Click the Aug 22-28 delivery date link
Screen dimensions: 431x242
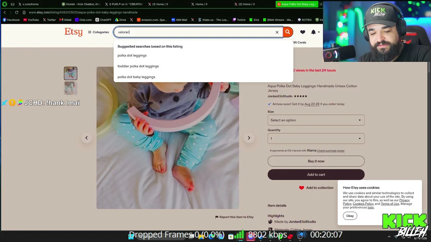[x=312, y=104]
